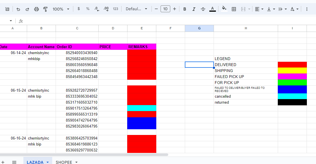Screen dimensions: 316x164
Task: Select the Order ID header cell
Action: [77, 47]
